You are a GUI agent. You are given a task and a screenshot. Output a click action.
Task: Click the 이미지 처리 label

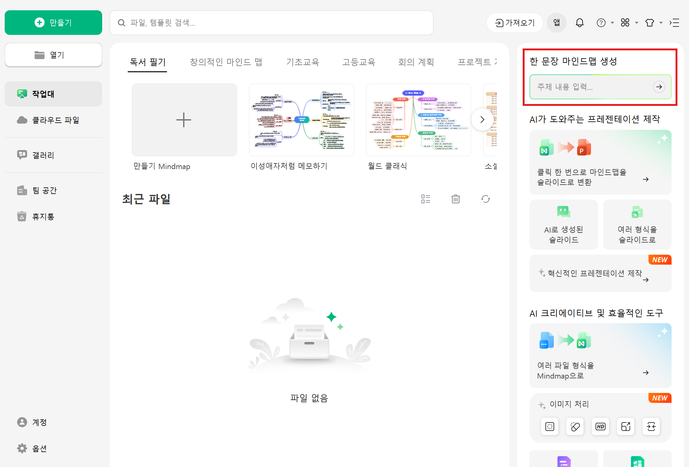pyautogui.click(x=569, y=404)
